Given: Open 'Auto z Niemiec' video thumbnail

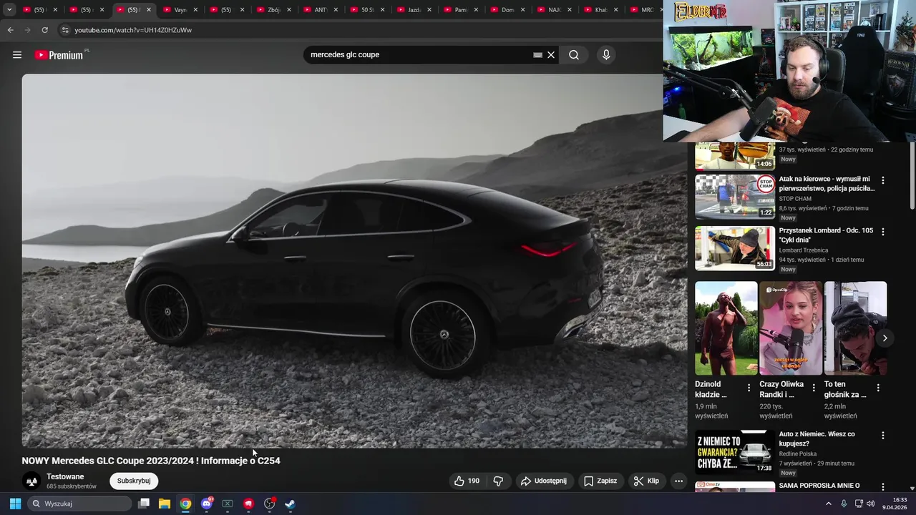Looking at the screenshot, I should [x=735, y=452].
